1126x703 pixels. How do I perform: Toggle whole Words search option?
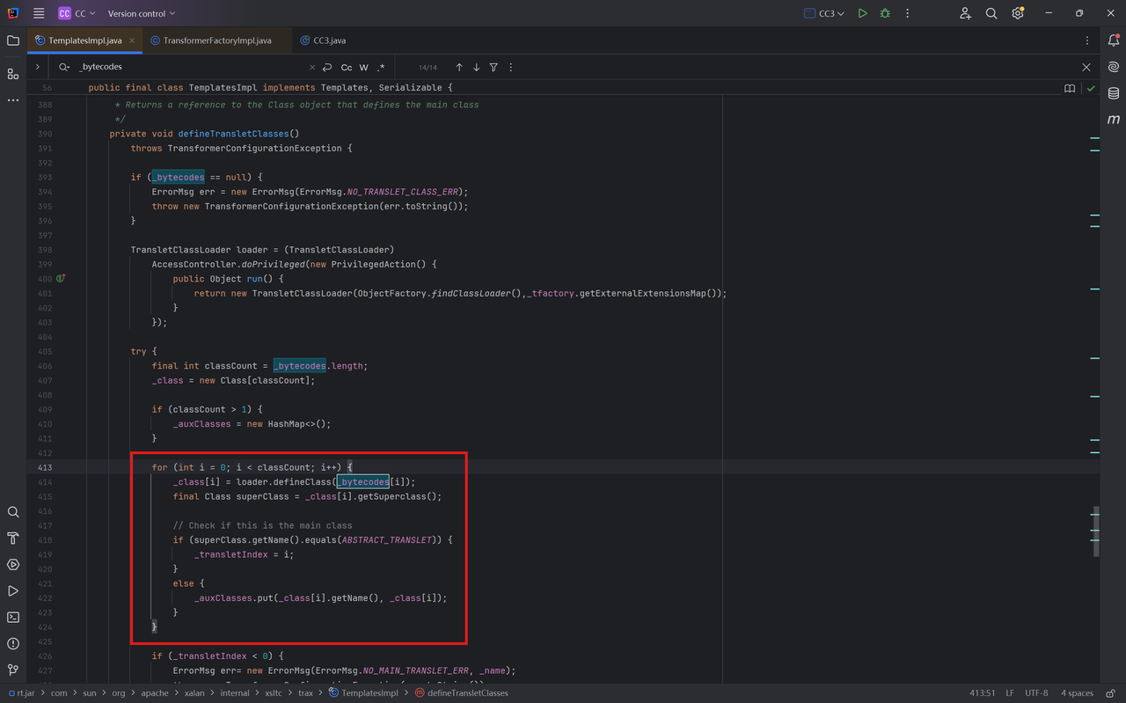point(363,68)
